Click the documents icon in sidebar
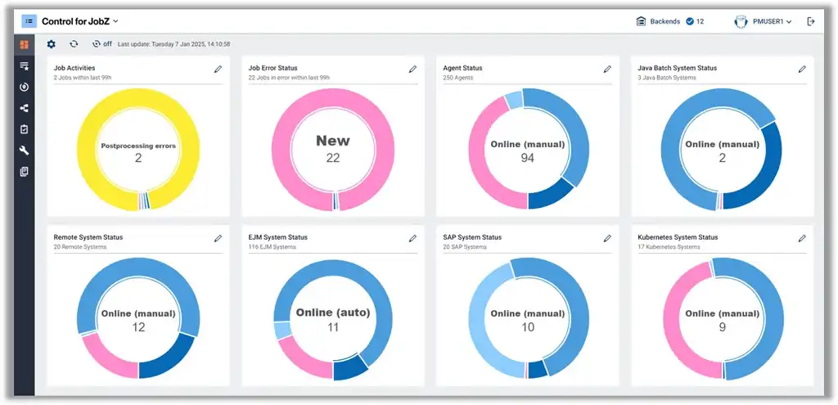 click(x=24, y=172)
